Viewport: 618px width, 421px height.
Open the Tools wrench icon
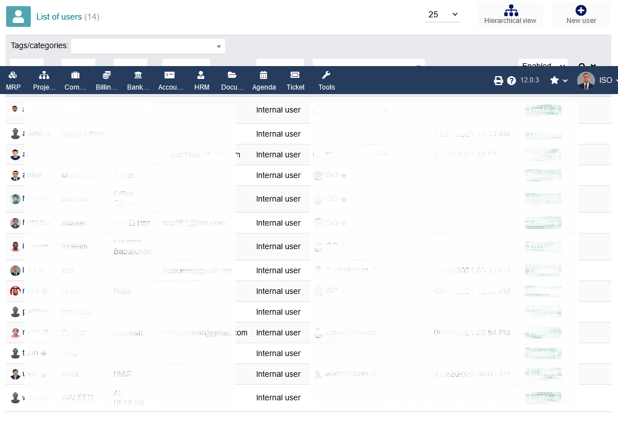326,75
